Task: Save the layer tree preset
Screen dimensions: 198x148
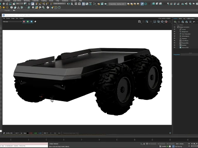Action: (183, 22)
